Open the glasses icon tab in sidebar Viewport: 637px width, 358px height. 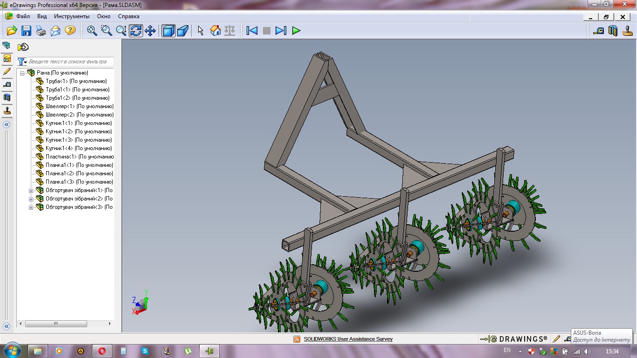coord(7,58)
